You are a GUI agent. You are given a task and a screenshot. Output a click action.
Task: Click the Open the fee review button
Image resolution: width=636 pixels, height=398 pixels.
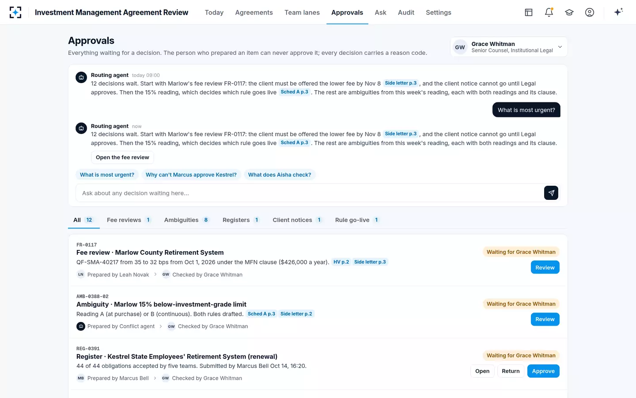122,157
